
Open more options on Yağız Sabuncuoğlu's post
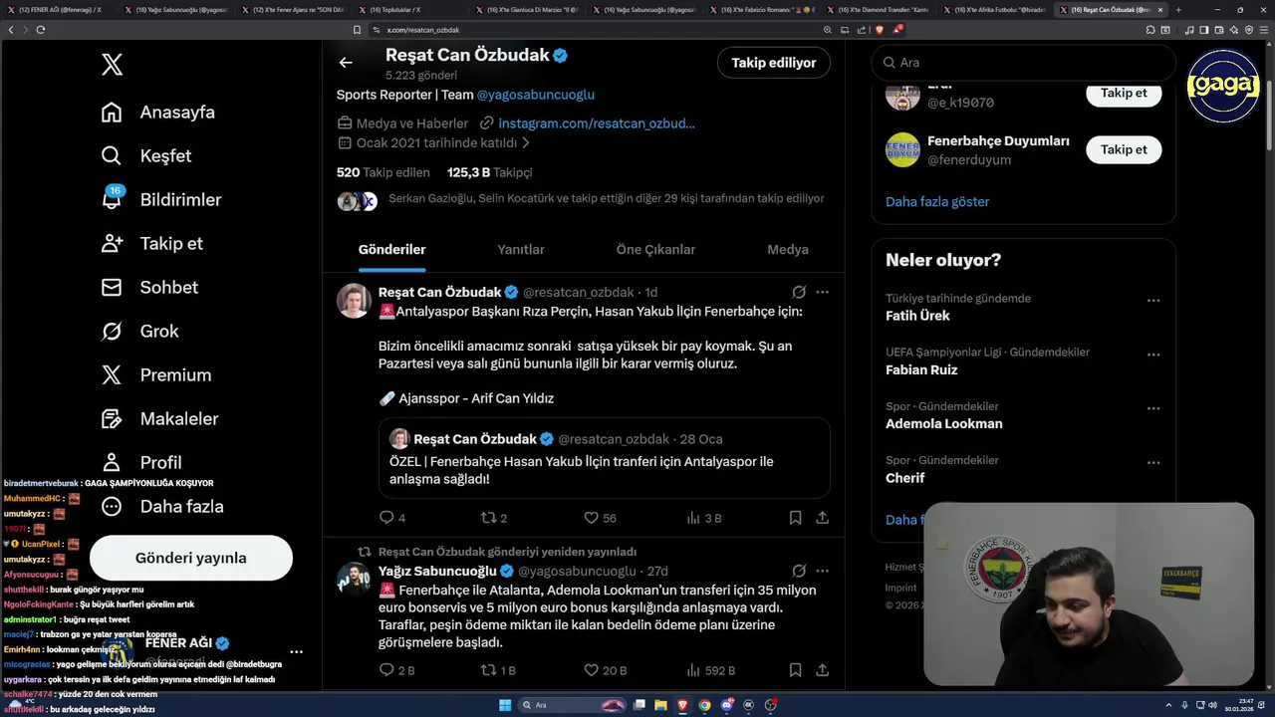tap(822, 571)
